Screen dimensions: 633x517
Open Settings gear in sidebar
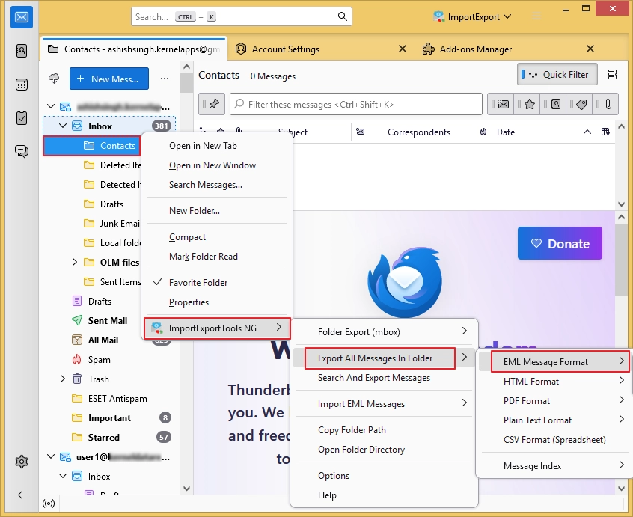tap(21, 462)
